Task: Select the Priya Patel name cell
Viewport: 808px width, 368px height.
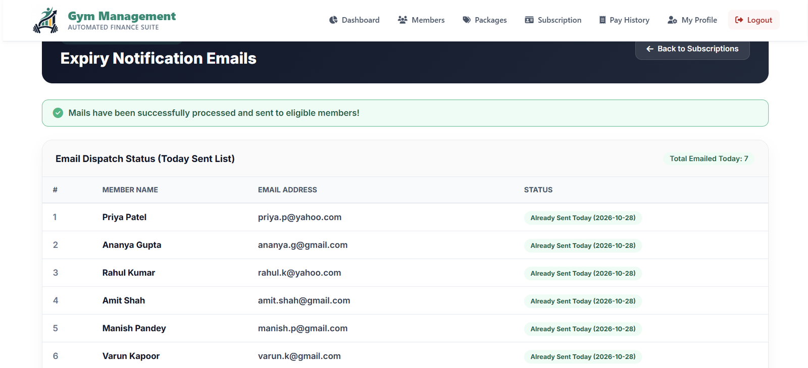Action: (x=124, y=217)
